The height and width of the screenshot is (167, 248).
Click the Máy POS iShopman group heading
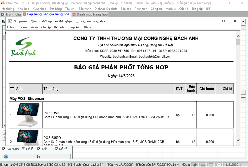27,99
